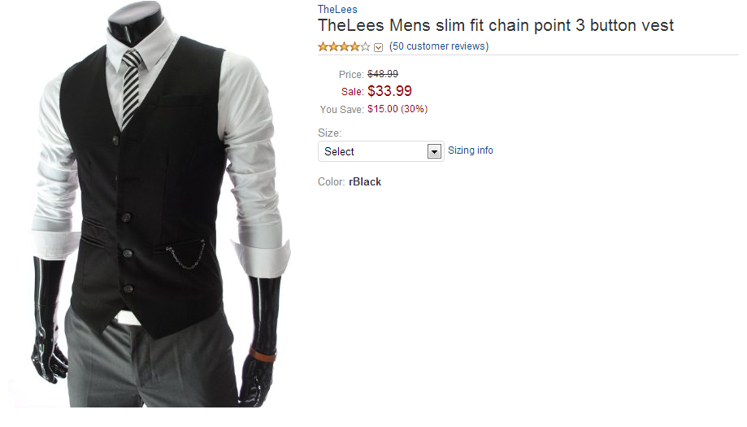Image resolution: width=747 pixels, height=427 pixels.
Task: Click the product title text
Action: [x=496, y=25]
